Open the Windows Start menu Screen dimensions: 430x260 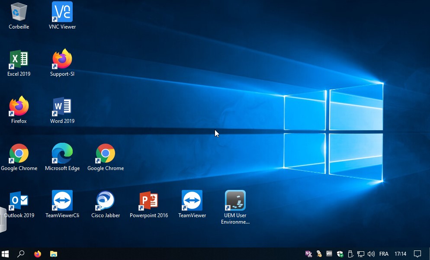pyautogui.click(x=6, y=254)
